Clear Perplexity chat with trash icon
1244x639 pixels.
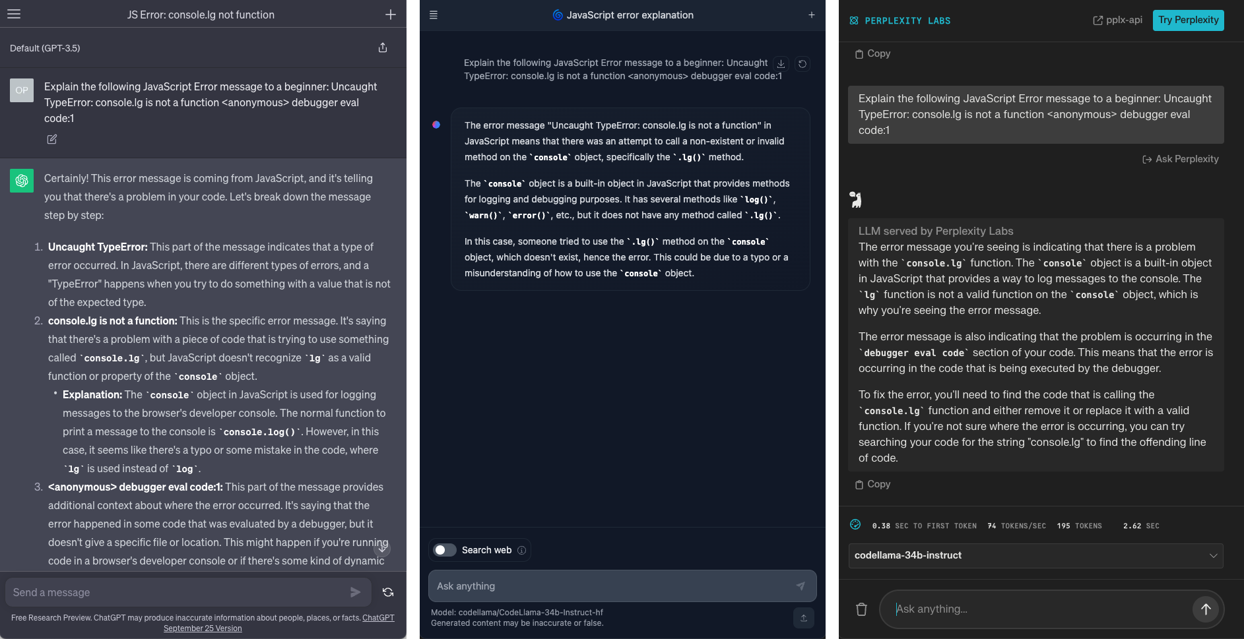tap(861, 609)
